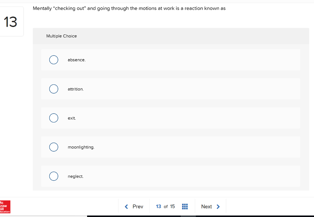Choose the exit answer option
This screenshot has height=217, width=314.
[x=54, y=118]
